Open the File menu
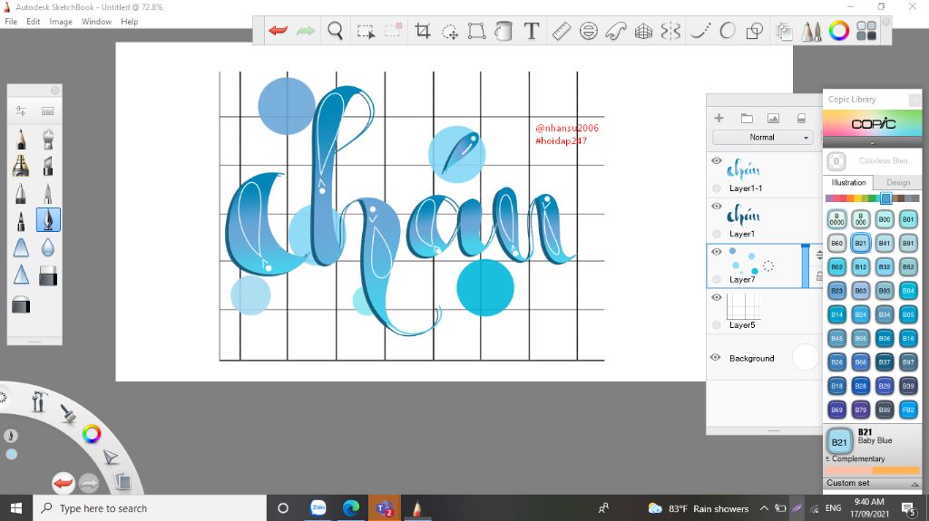The height and width of the screenshot is (521, 929). 11,22
